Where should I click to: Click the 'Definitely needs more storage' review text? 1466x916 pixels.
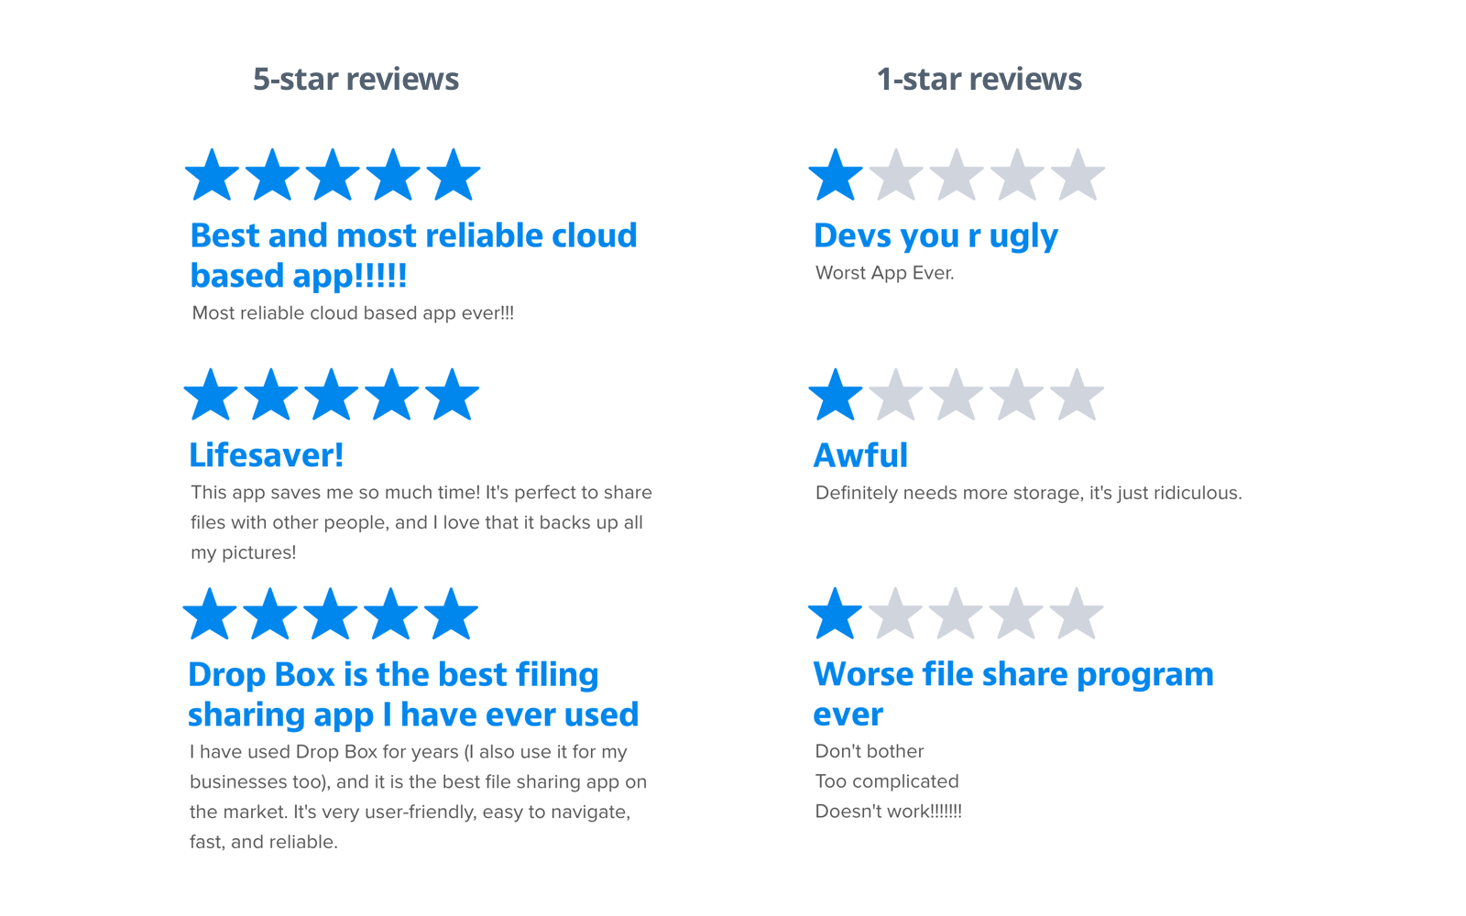(1029, 493)
